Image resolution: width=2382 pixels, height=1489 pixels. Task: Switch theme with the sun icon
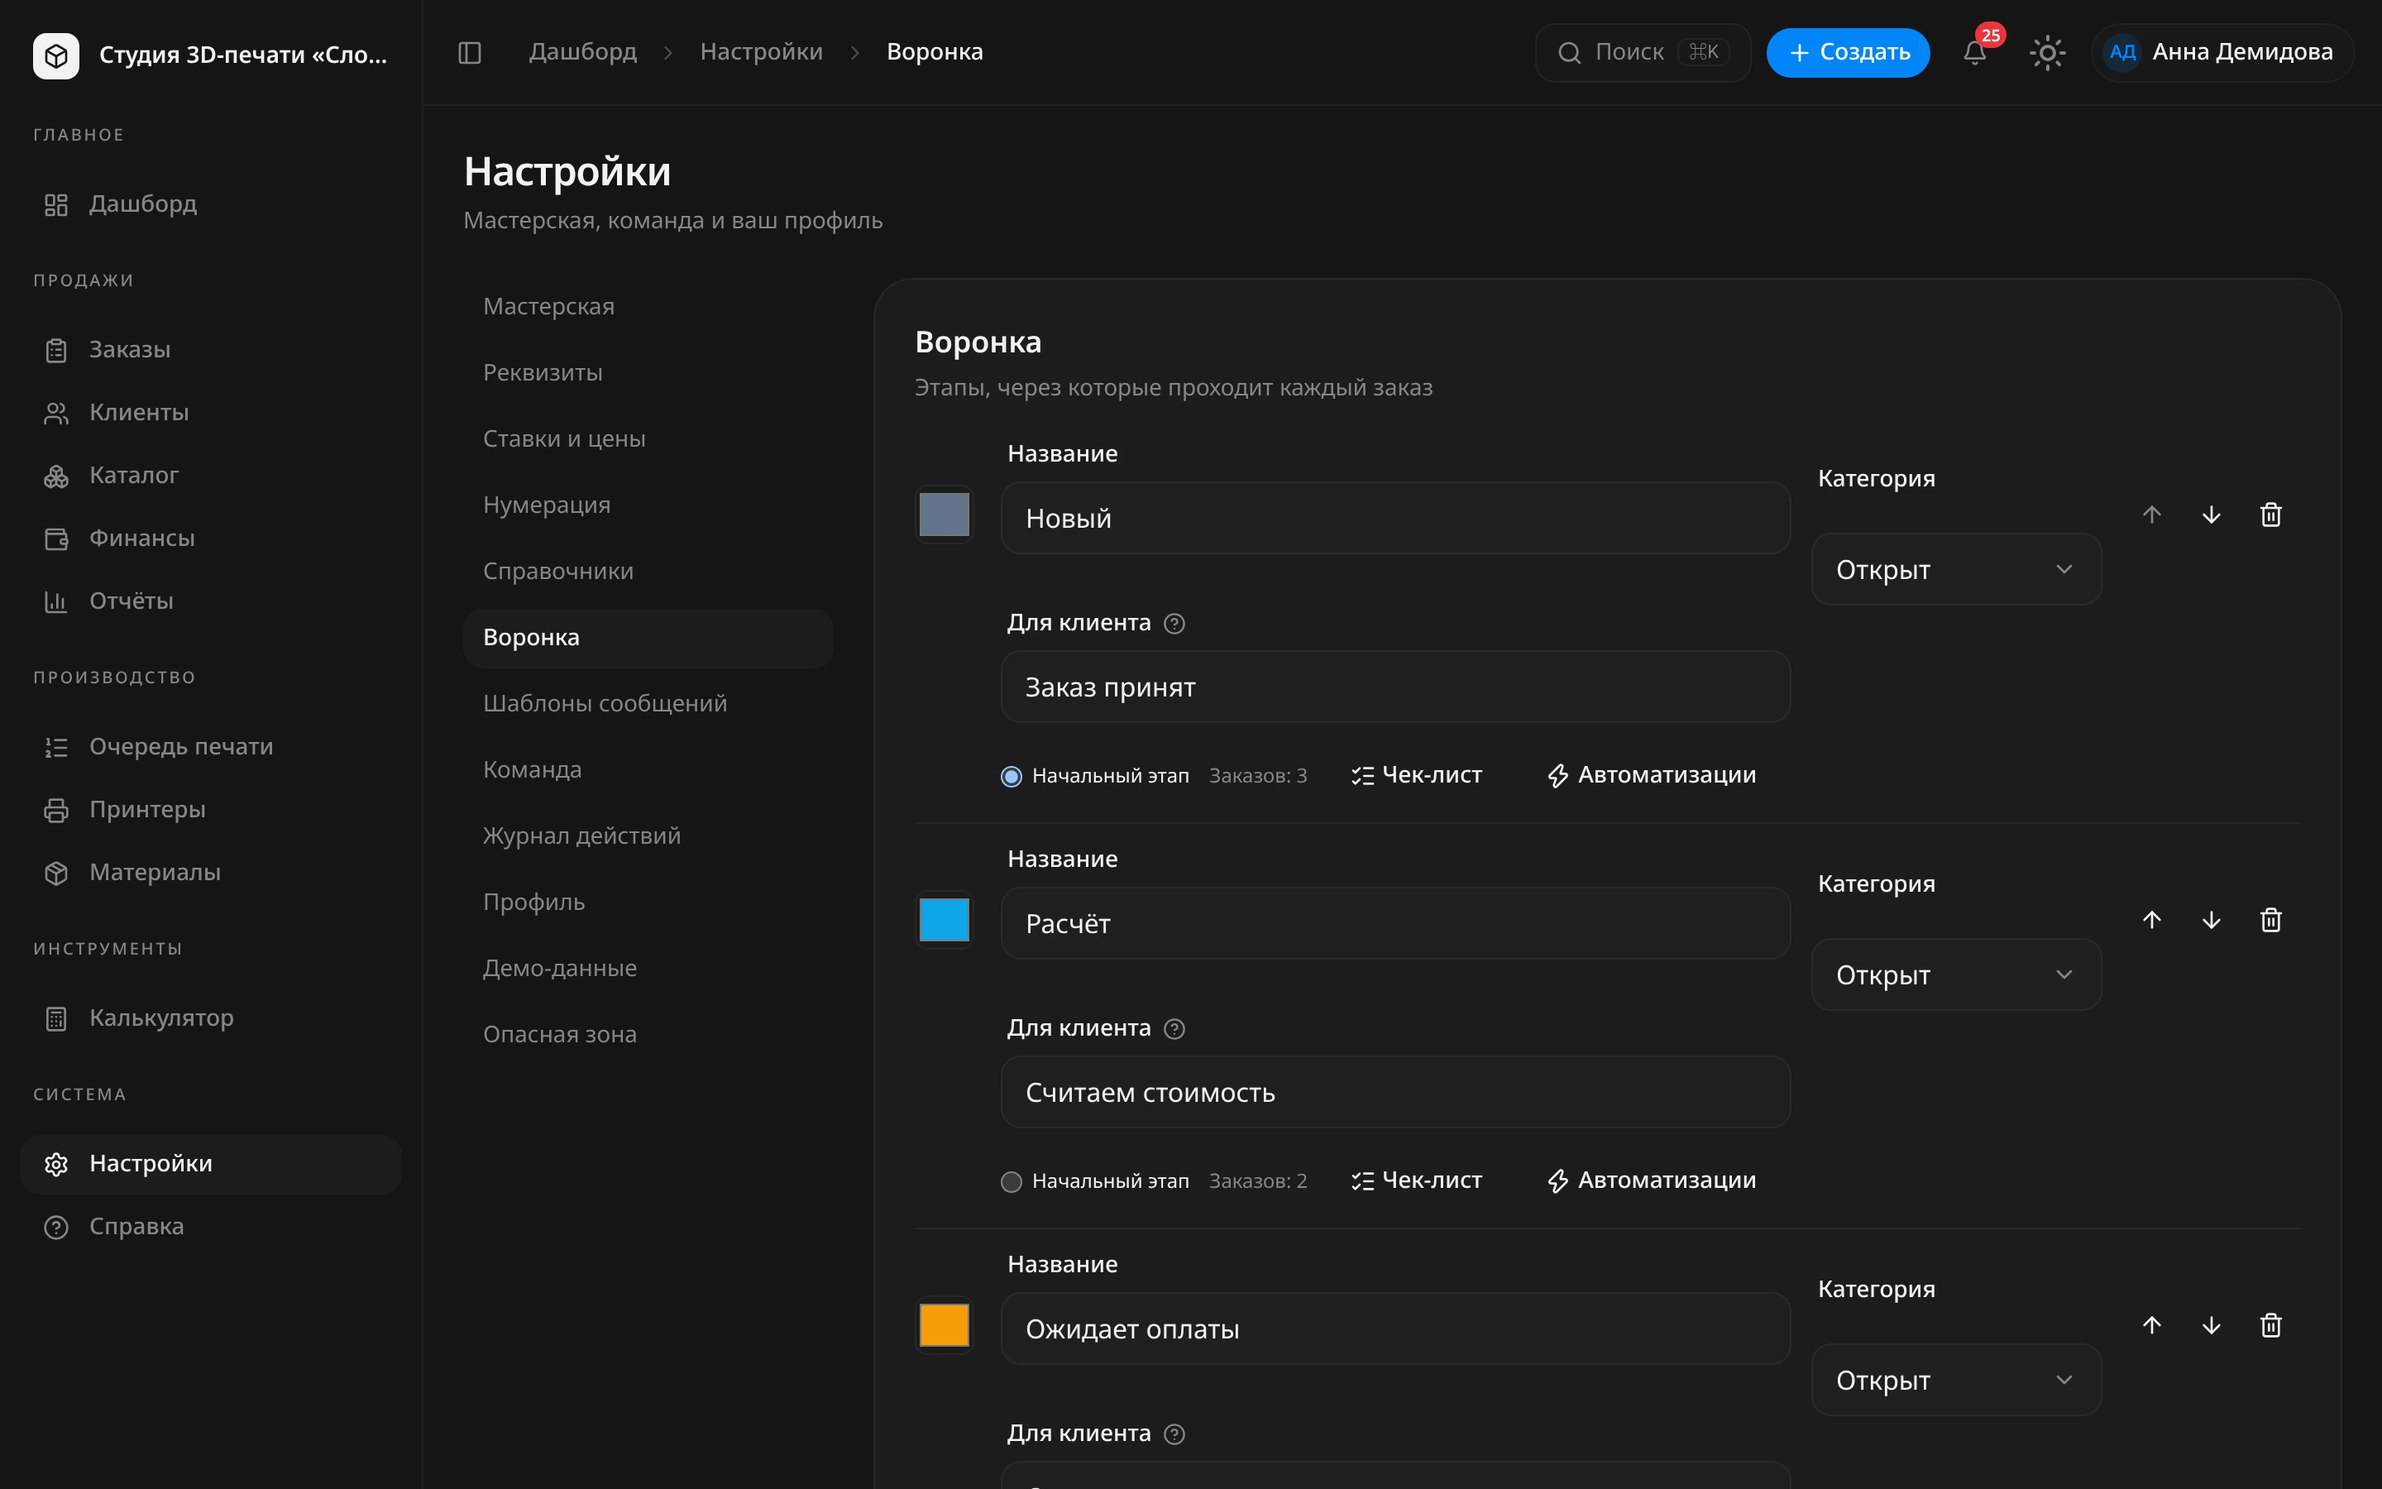point(2047,52)
